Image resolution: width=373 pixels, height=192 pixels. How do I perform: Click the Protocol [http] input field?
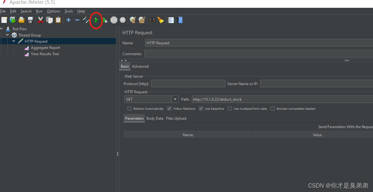click(x=188, y=84)
